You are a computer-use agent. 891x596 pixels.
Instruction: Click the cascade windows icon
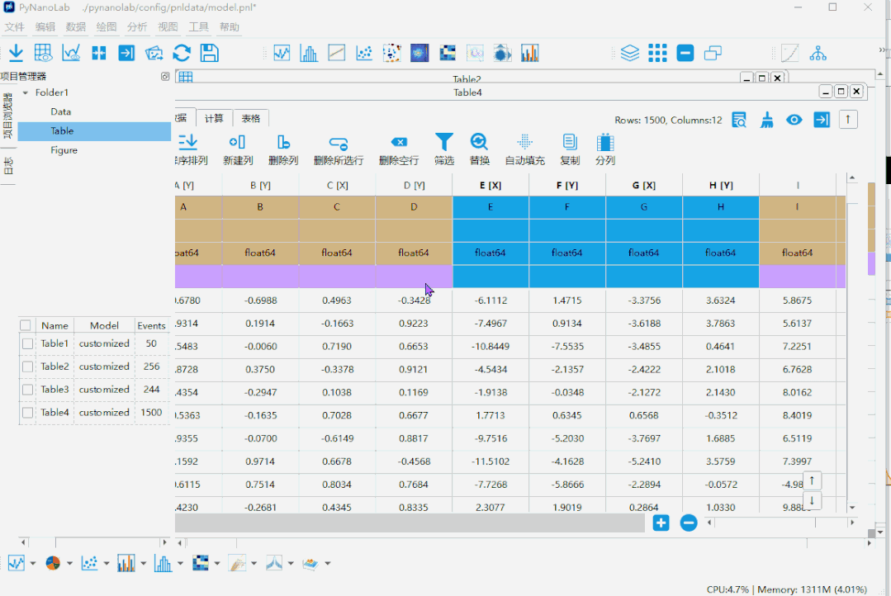click(x=713, y=54)
